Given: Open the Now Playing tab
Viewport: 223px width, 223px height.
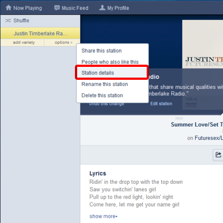Looking at the screenshot, I should [24, 8].
